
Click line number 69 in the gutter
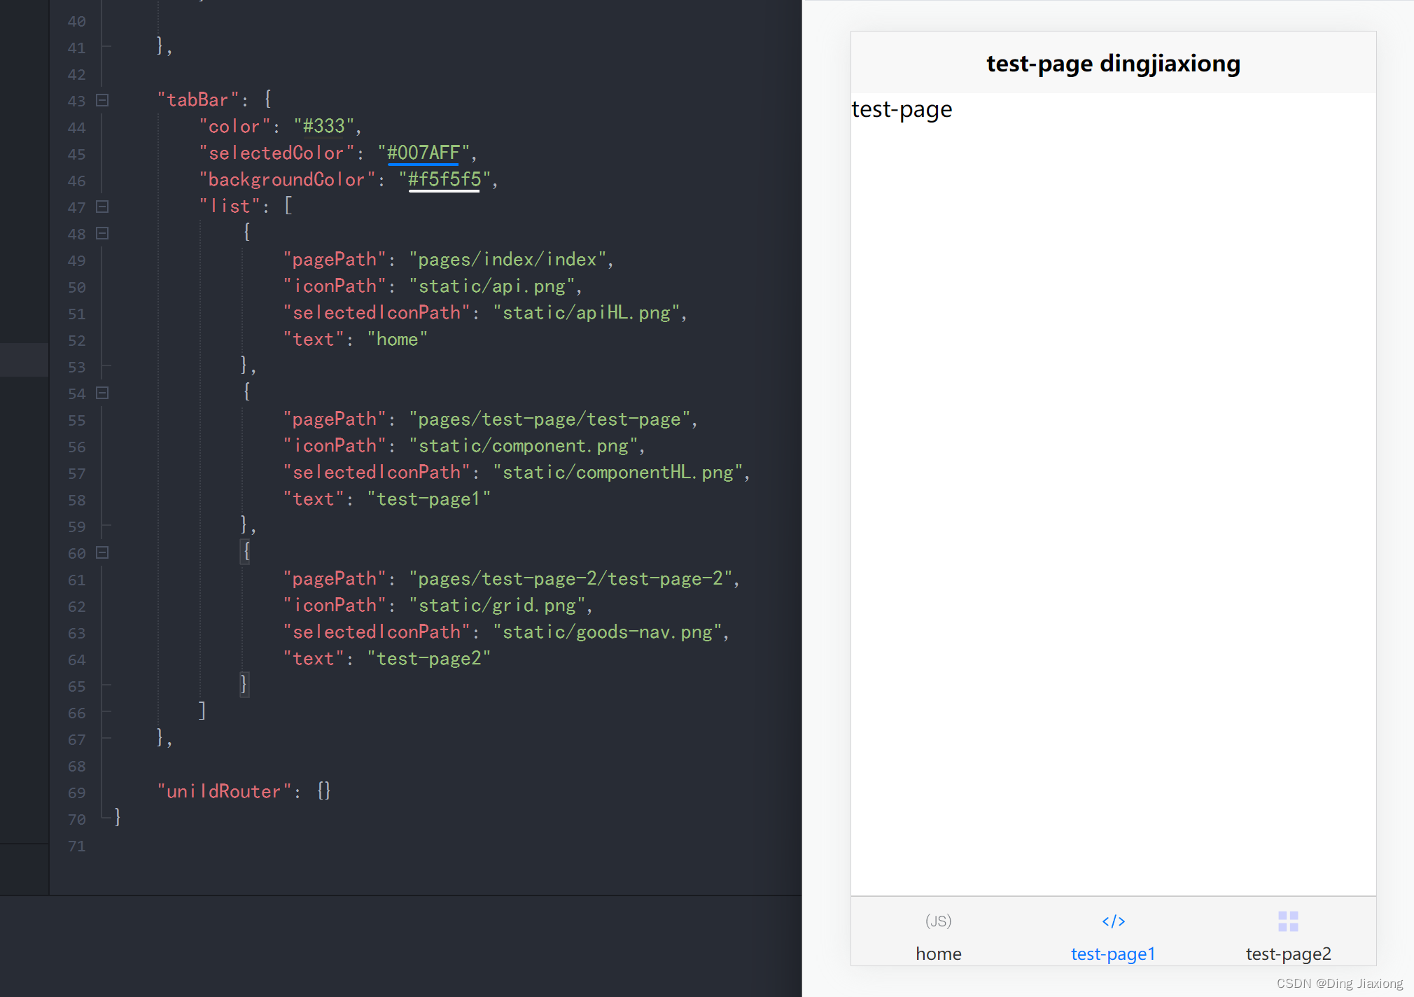(x=76, y=793)
